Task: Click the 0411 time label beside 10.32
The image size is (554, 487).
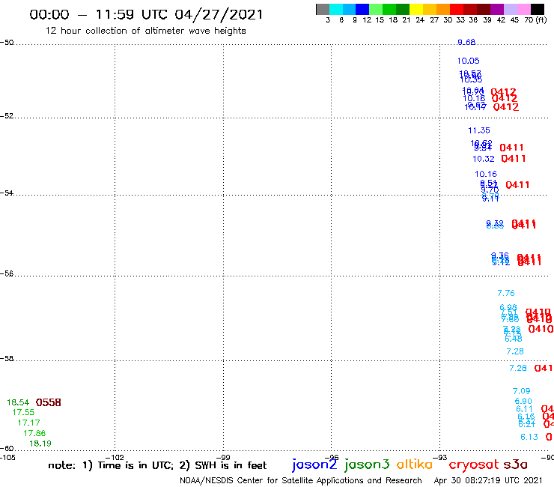Action: [514, 159]
